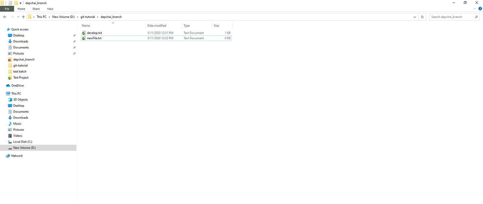Select the newFile.txt file name
This screenshot has width=483, height=204.
(94, 38)
